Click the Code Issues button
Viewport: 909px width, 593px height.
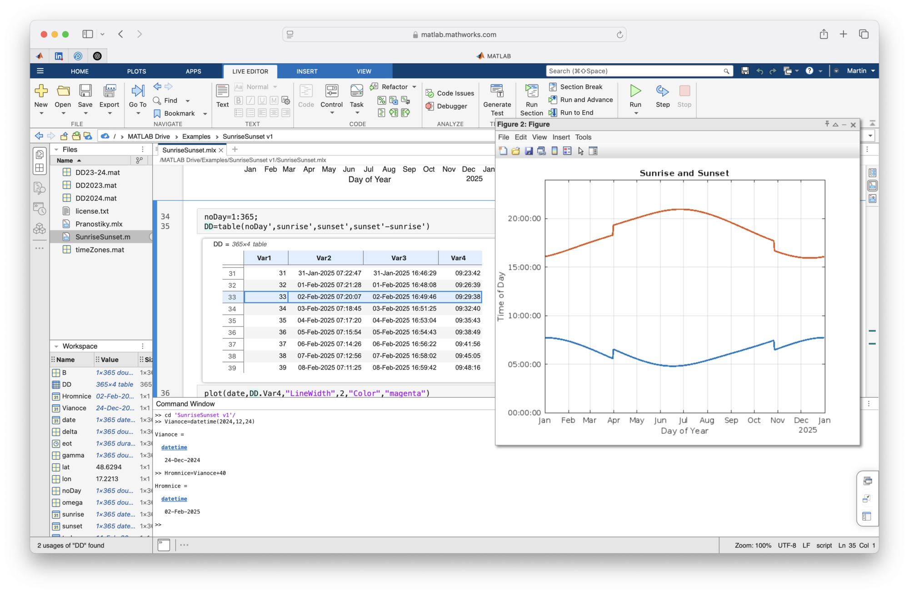[450, 93]
